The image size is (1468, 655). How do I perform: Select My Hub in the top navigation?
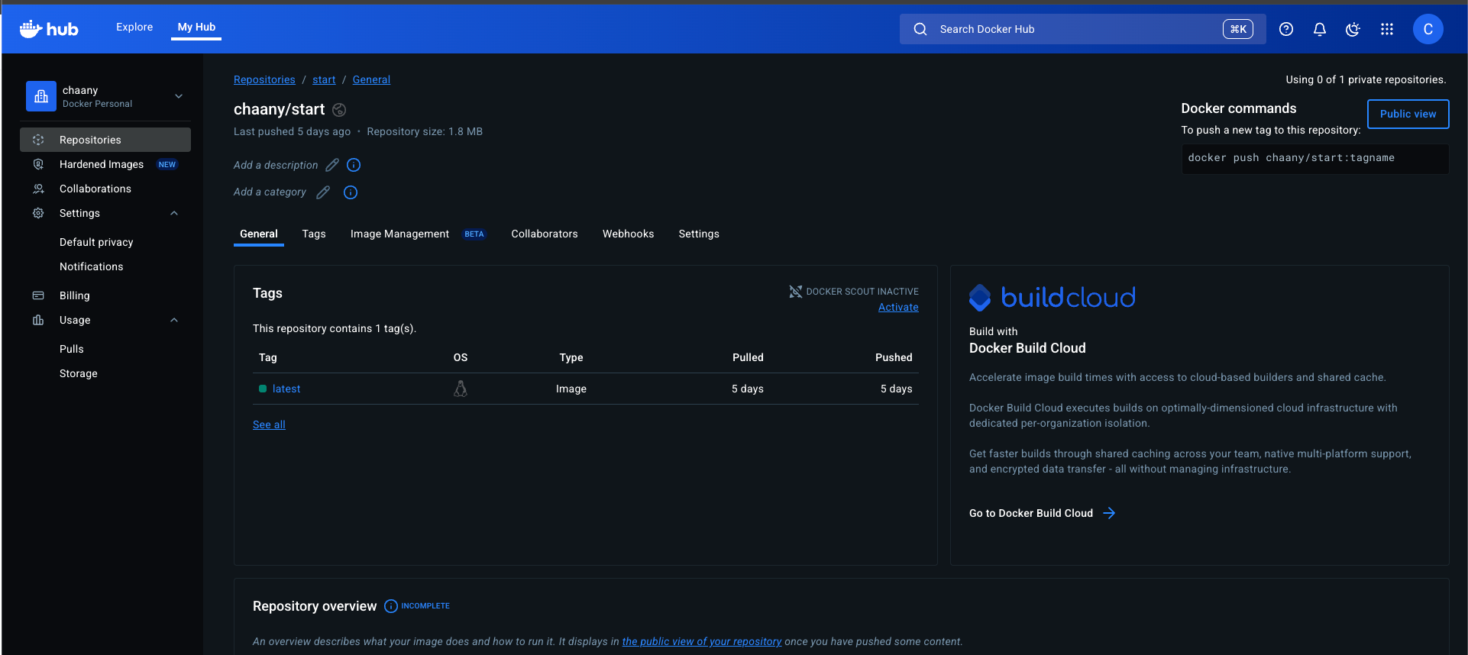[x=196, y=27]
